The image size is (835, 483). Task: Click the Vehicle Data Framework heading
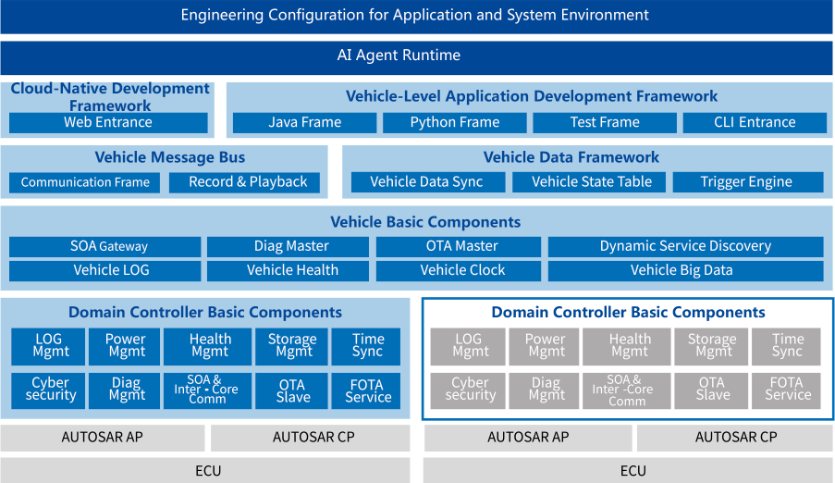point(571,157)
